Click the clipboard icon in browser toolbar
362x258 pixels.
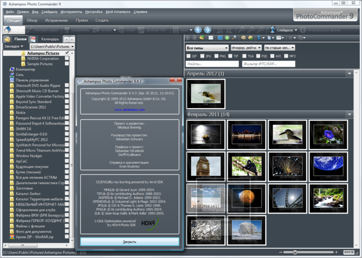(x=269, y=38)
